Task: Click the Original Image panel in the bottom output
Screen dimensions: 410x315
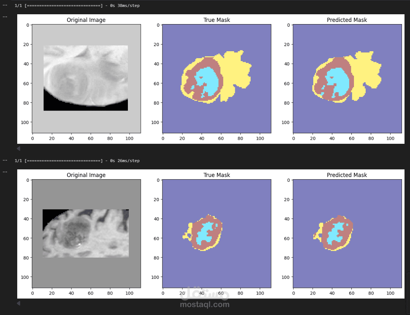Action: (x=85, y=233)
